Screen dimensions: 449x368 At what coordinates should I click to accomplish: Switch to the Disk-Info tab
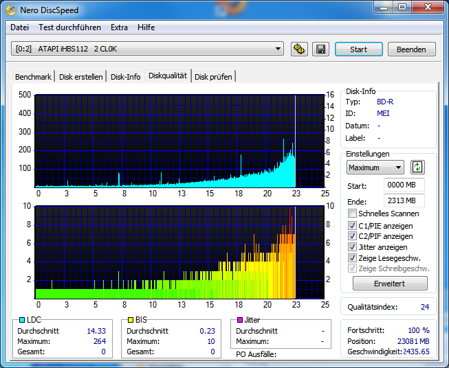pos(125,77)
